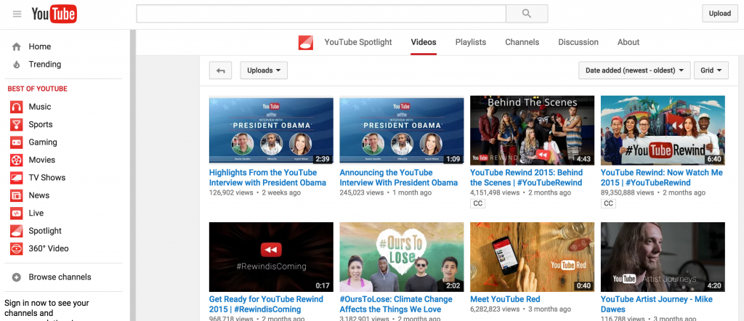
Task: Click the #YouTubeRewind 6:40 thumbnail
Action: 663,131
